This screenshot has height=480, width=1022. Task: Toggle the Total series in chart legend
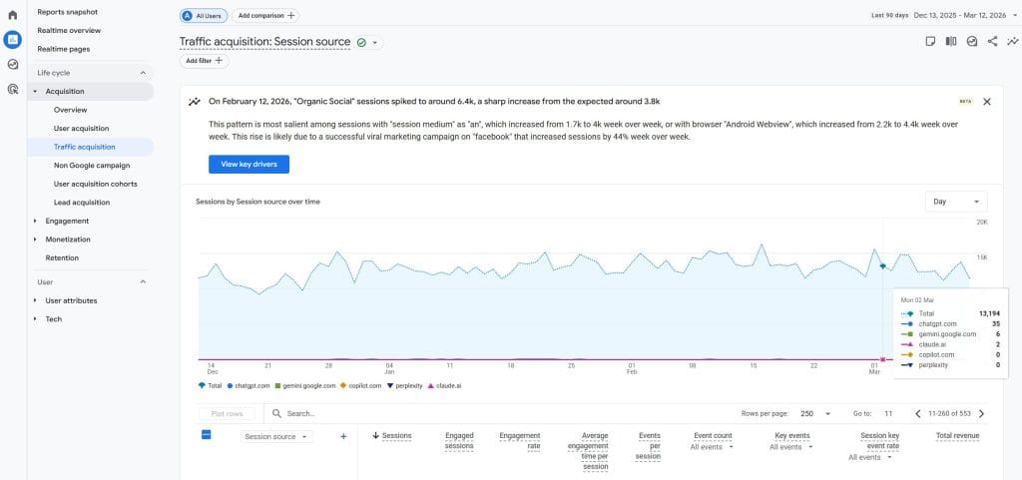click(210, 385)
